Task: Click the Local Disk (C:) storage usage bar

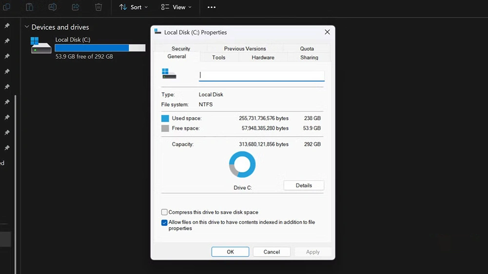Action: [100, 48]
